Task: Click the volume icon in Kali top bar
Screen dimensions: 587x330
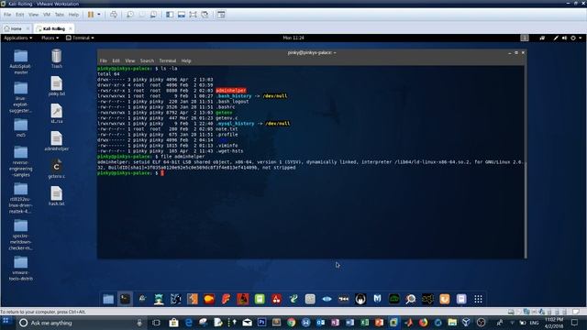Action: tap(564, 38)
